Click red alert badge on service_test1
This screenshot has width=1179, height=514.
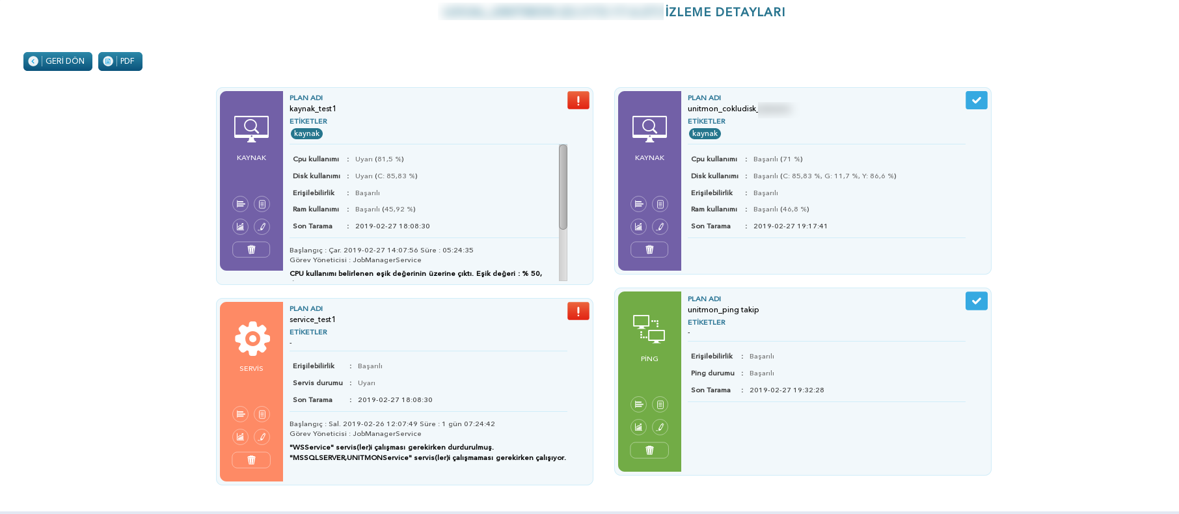click(x=578, y=311)
